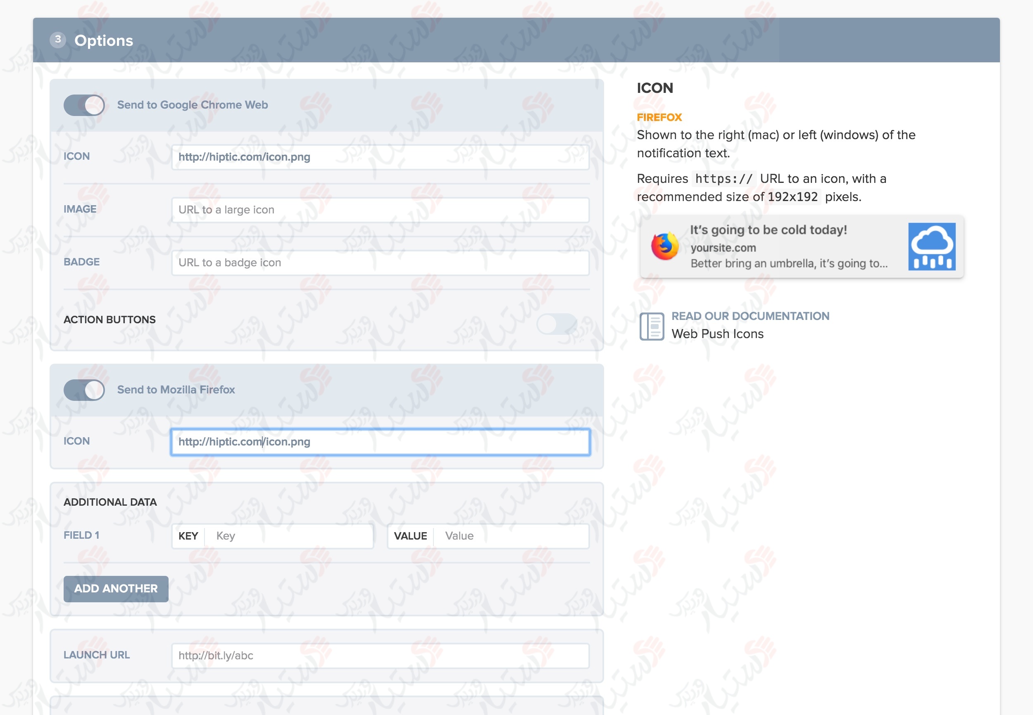Click the Firefox browser icon in notification preview
Viewport: 1033px width, 715px height.
665,247
